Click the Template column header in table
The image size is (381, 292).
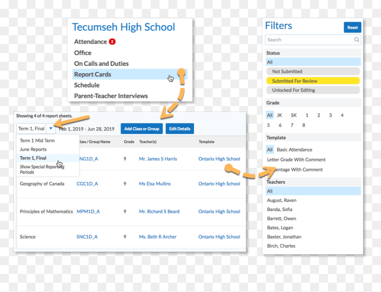click(x=206, y=142)
